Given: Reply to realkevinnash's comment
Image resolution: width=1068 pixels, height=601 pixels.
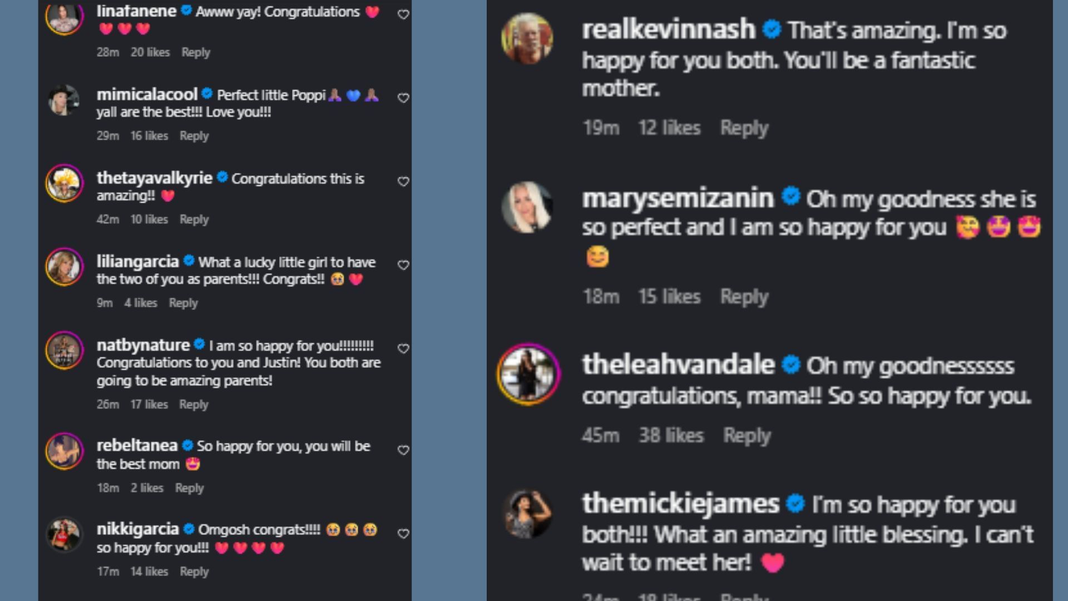Looking at the screenshot, I should coord(745,128).
